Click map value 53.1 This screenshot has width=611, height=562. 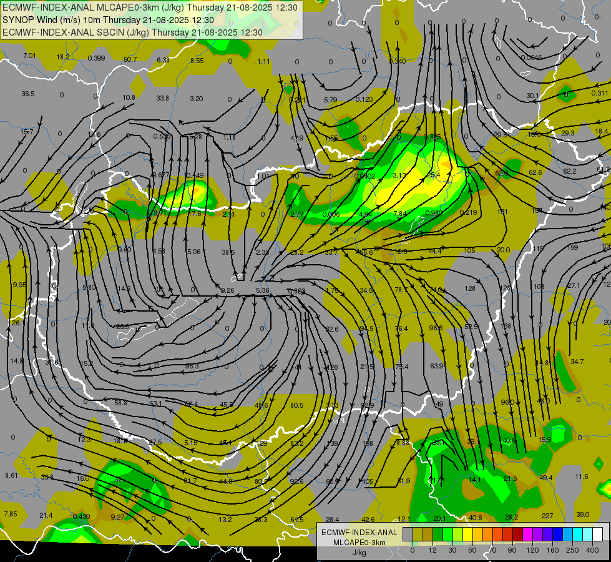click(x=155, y=403)
